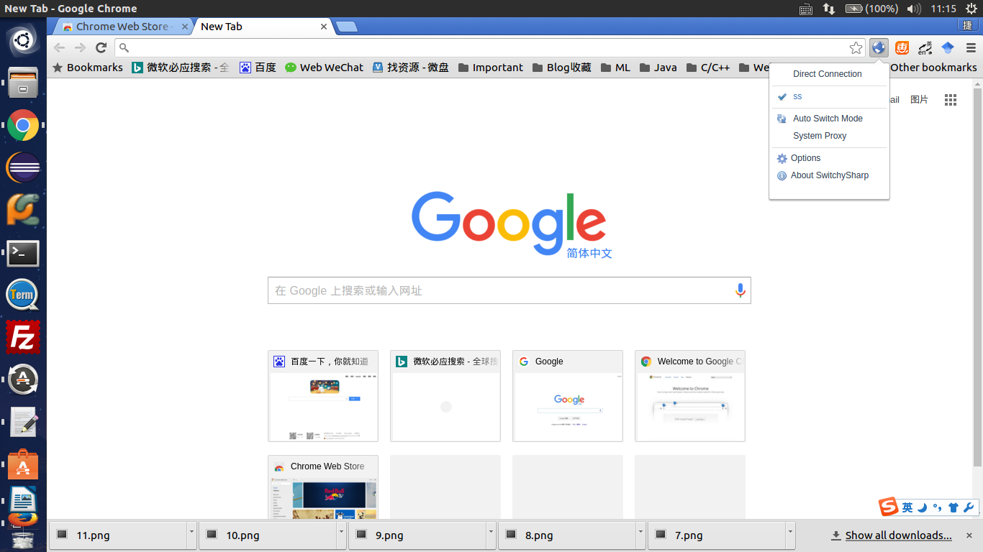The width and height of the screenshot is (983, 552).
Task: Open downloaded file 11.png
Action: coord(117,535)
